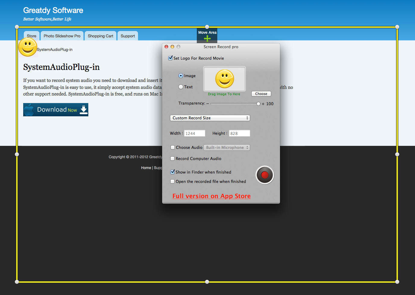Select the Image radio button
415x295 pixels.
tap(181, 76)
